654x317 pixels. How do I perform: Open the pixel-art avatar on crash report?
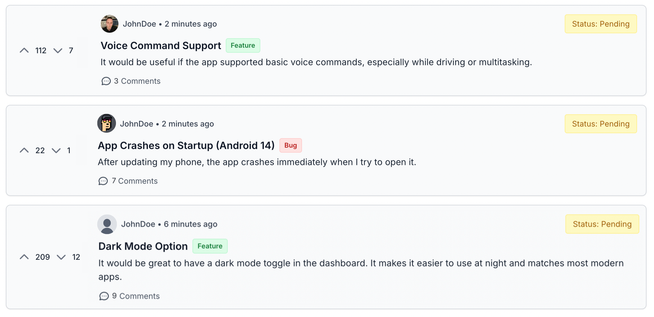click(106, 123)
